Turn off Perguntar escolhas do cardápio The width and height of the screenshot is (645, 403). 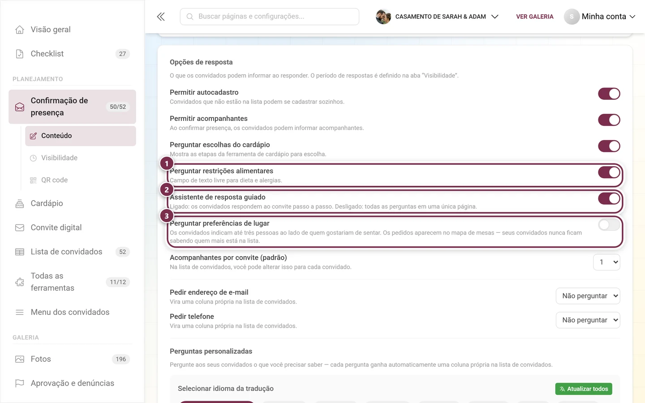point(609,146)
